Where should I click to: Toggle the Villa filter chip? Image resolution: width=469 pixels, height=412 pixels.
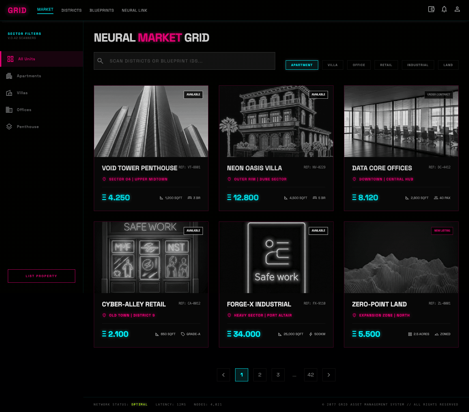coord(333,65)
